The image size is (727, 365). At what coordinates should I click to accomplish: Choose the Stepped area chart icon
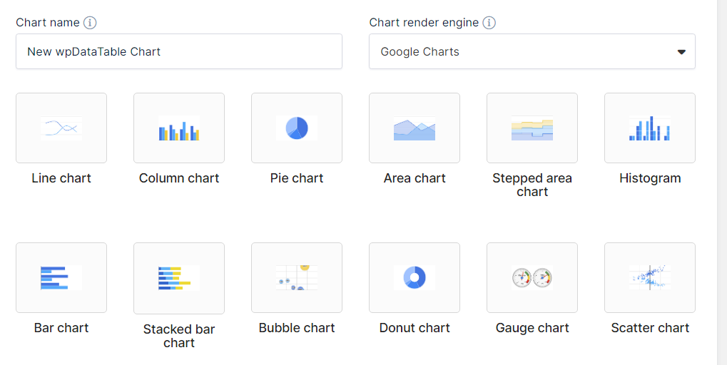point(532,128)
